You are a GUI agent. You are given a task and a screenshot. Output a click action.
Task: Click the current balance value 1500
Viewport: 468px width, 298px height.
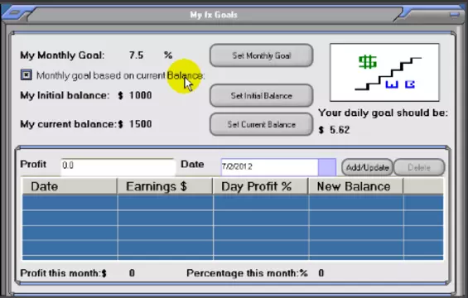140,124
